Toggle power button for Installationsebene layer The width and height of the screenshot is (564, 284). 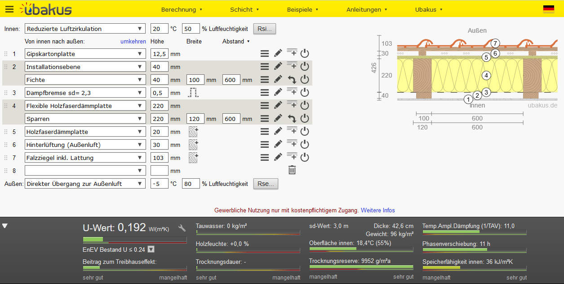305,67
